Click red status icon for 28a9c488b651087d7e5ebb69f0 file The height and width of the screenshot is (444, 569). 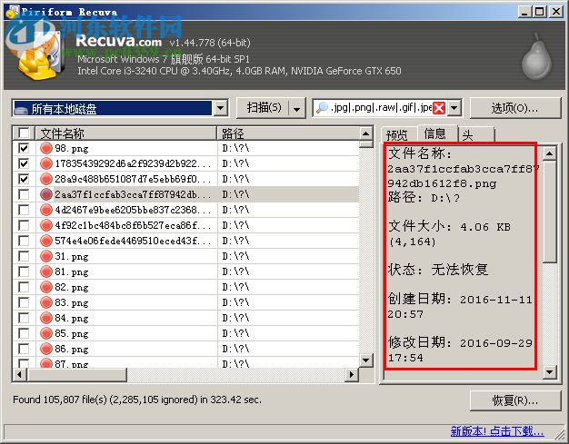(x=46, y=179)
